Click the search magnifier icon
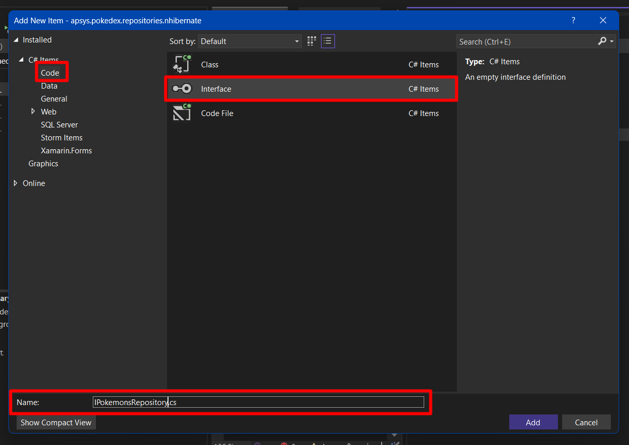This screenshot has width=629, height=445. click(x=602, y=41)
